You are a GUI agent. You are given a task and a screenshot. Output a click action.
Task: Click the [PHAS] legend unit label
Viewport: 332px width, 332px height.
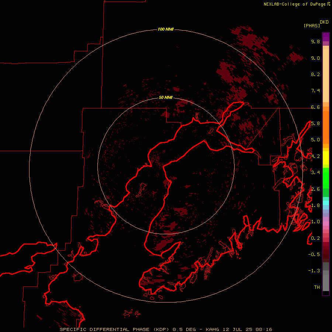click(x=312, y=26)
